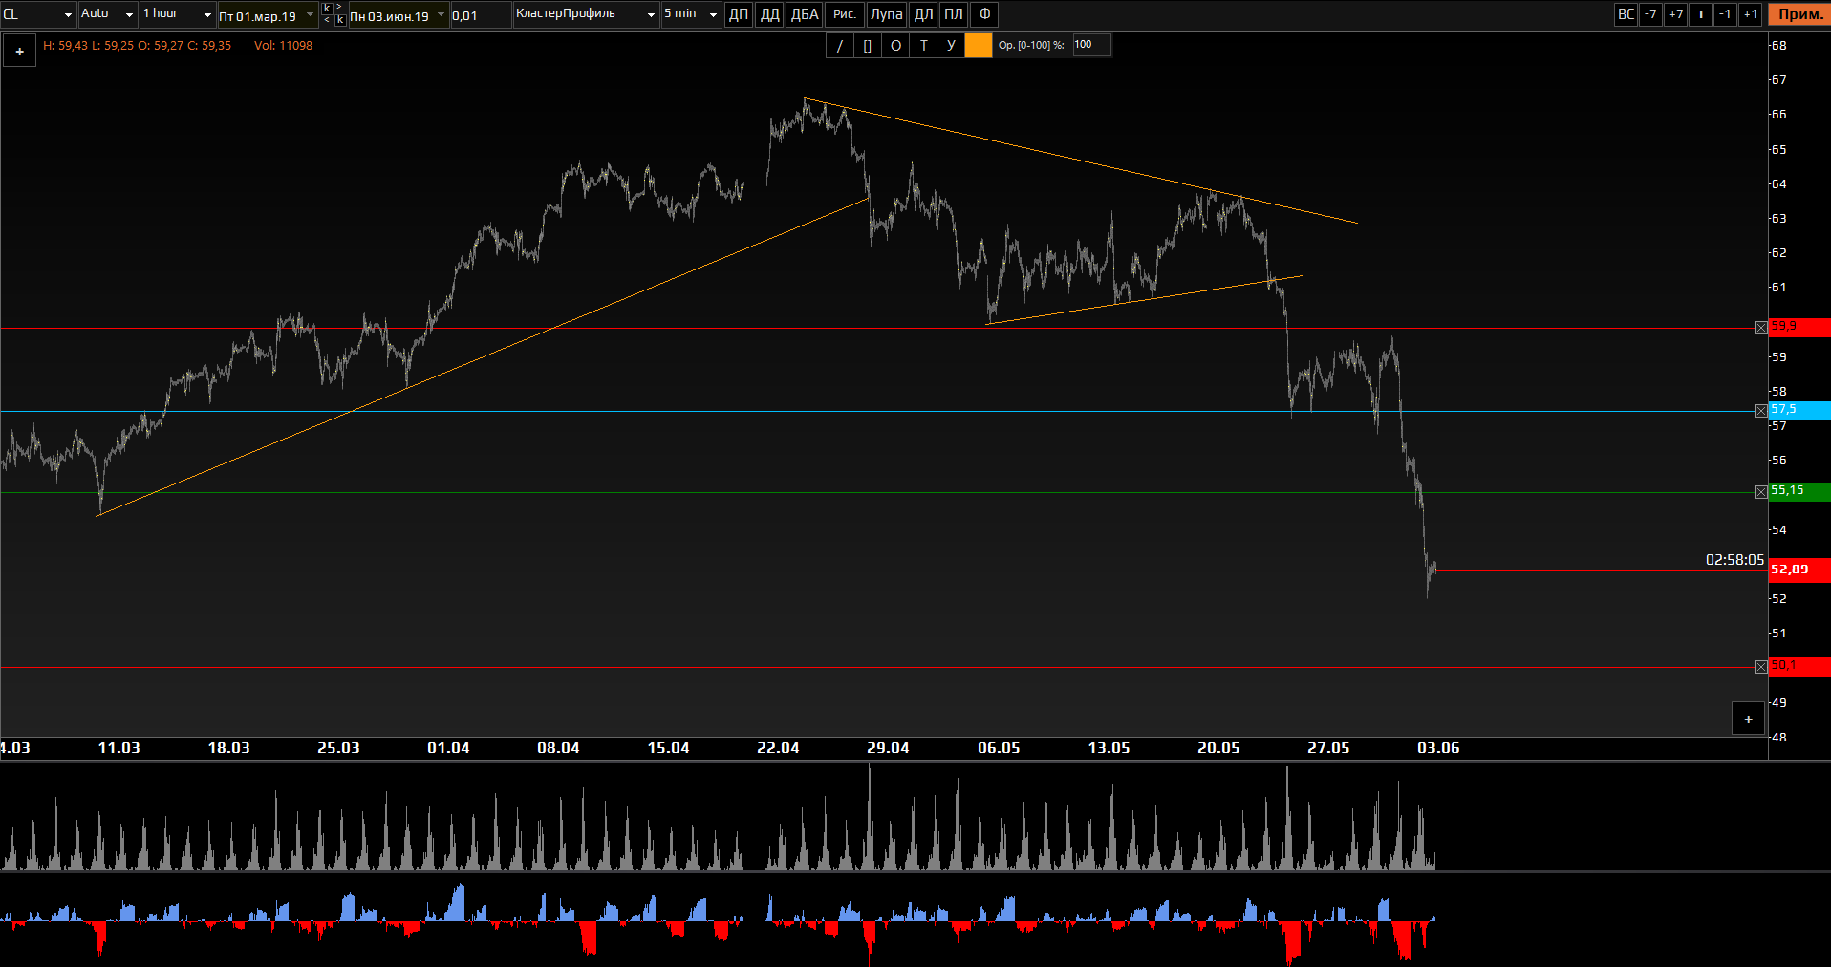Open the orange drawing color swatch
The width and height of the screenshot is (1831, 967).
979,46
